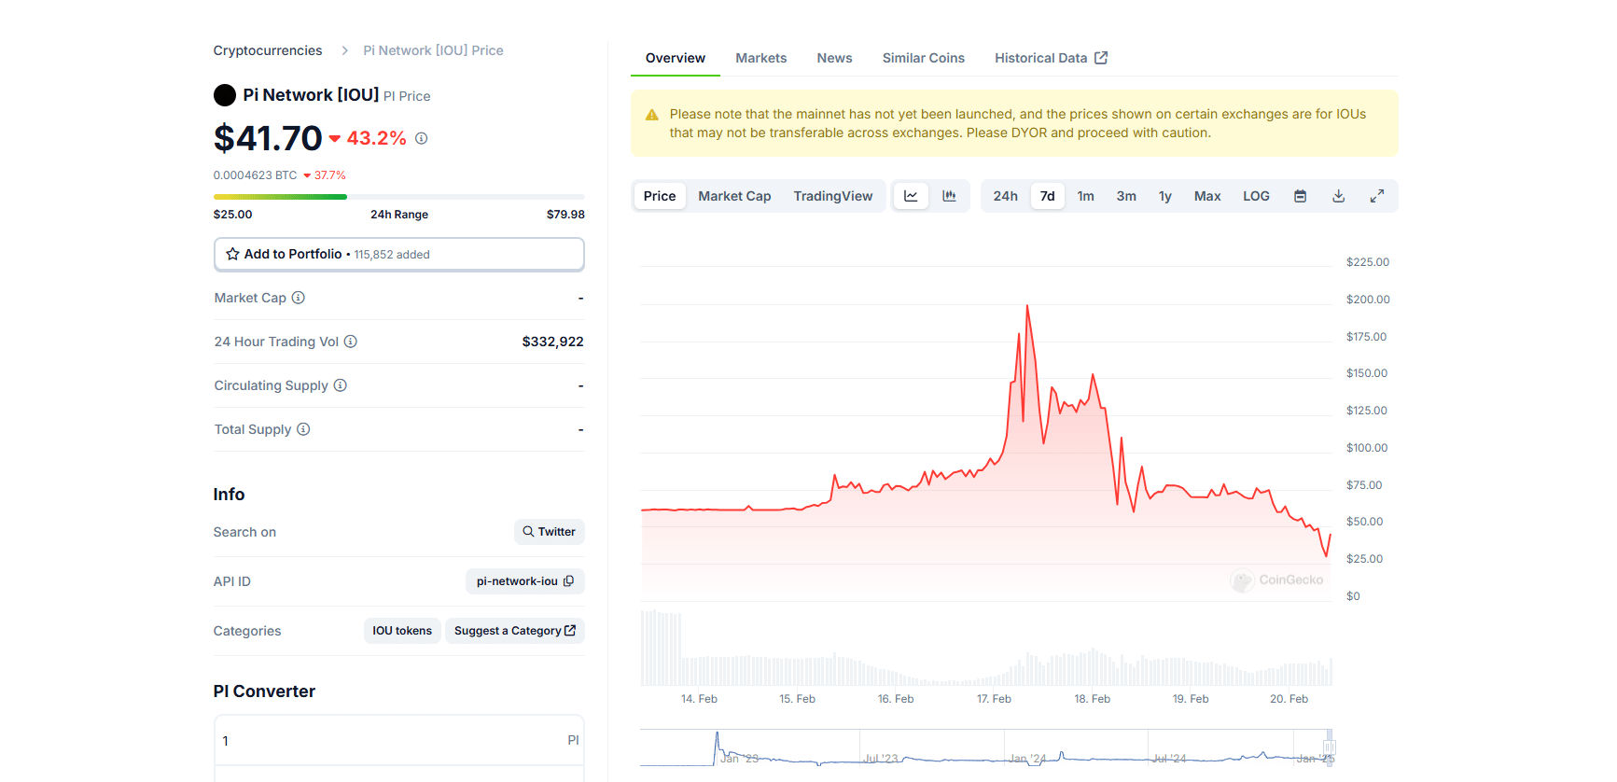The image size is (1617, 782).
Task: Click Suggest a Category
Action: 515,631
